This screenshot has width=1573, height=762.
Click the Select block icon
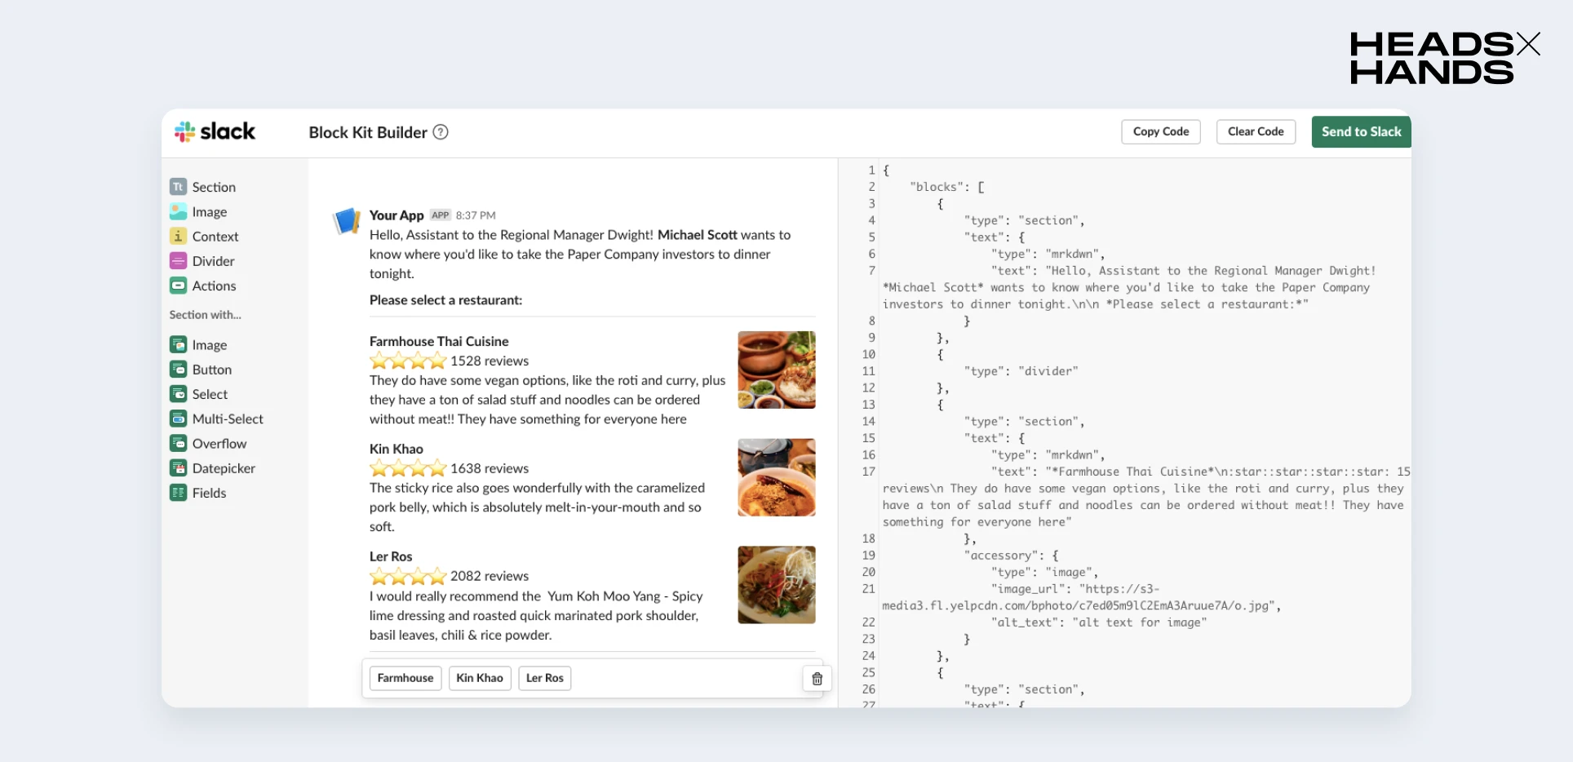click(178, 394)
